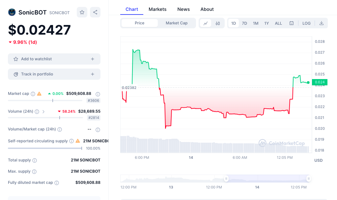Click the Add to watchlist button

(54, 59)
